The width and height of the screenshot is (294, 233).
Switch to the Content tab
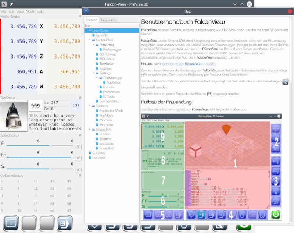point(91,20)
